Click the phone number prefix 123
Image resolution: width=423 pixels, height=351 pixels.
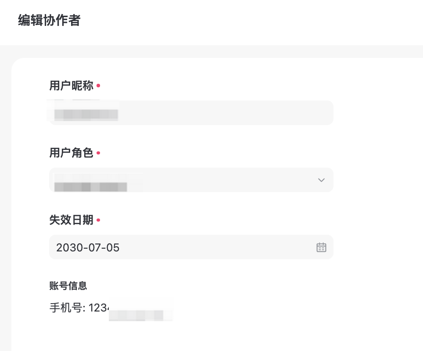point(97,308)
